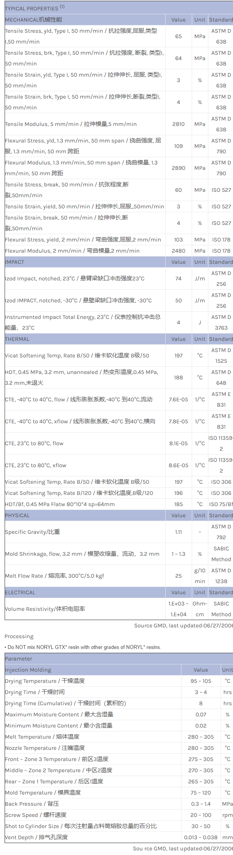This screenshot has width=233, height=855.
Task: Click the Vent Depth value 0.013 – 0.038
Action: [201, 837]
